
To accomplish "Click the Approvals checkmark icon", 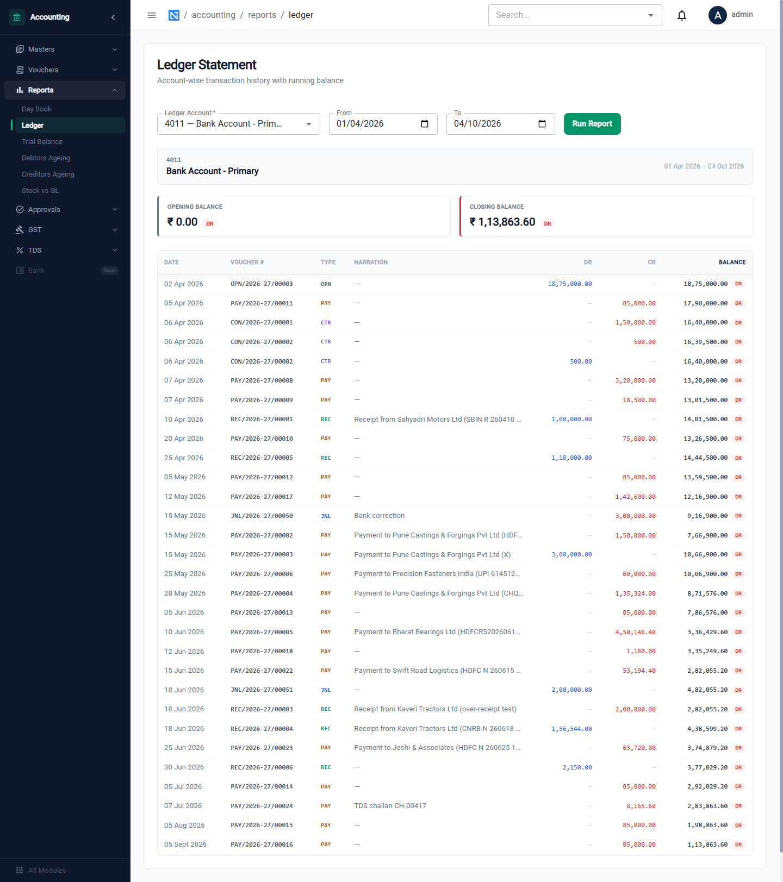I will click(x=20, y=210).
